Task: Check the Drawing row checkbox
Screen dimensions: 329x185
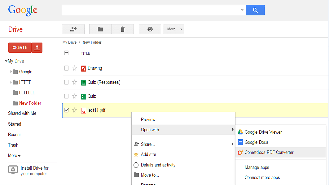Action: pos(66,68)
